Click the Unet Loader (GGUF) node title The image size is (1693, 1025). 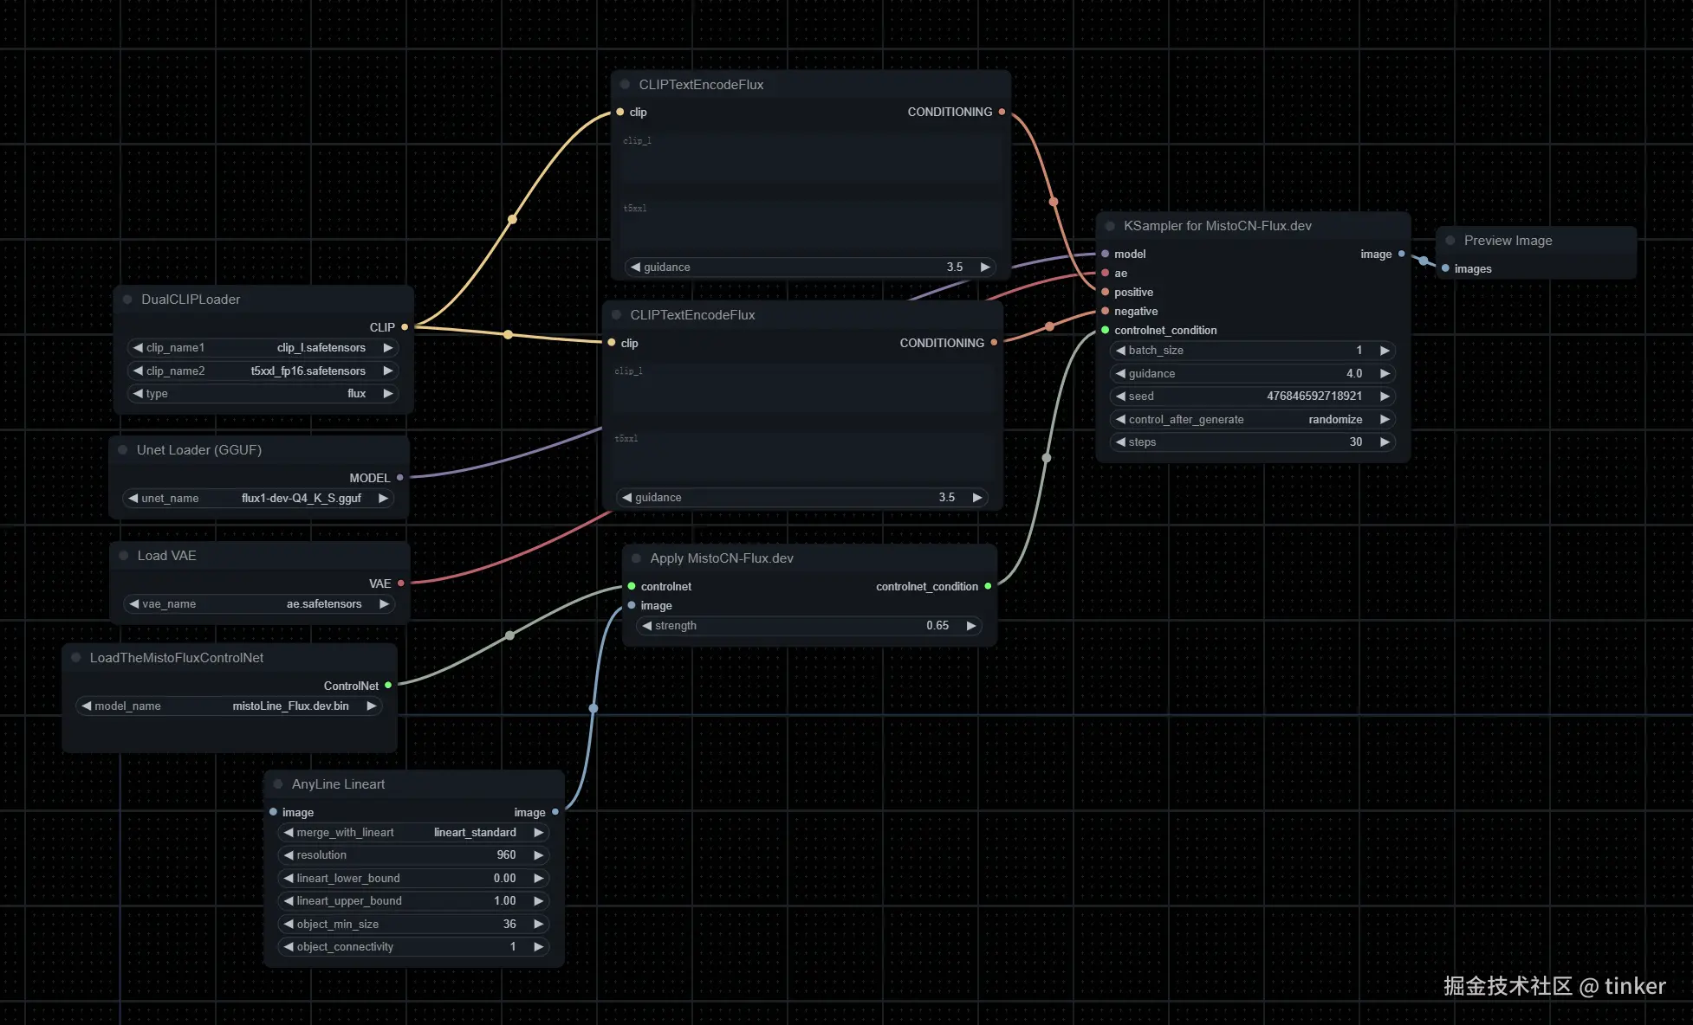pyautogui.click(x=199, y=450)
